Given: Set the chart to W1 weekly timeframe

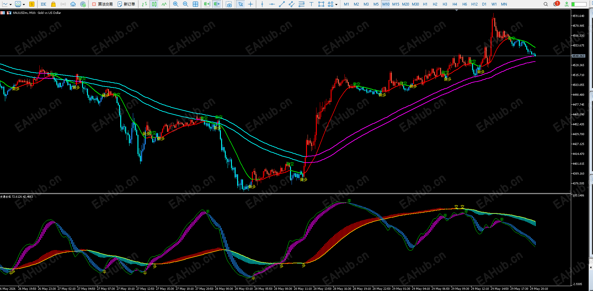Looking at the screenshot, I should point(494,4).
